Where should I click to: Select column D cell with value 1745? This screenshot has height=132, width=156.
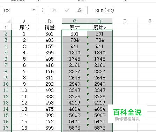tap(99, 59)
